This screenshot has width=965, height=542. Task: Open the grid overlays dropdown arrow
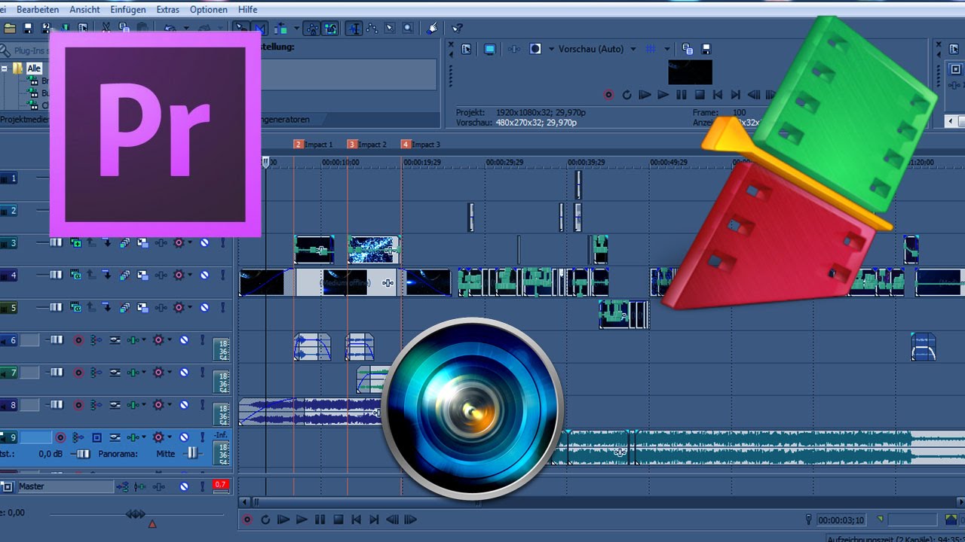pos(667,49)
